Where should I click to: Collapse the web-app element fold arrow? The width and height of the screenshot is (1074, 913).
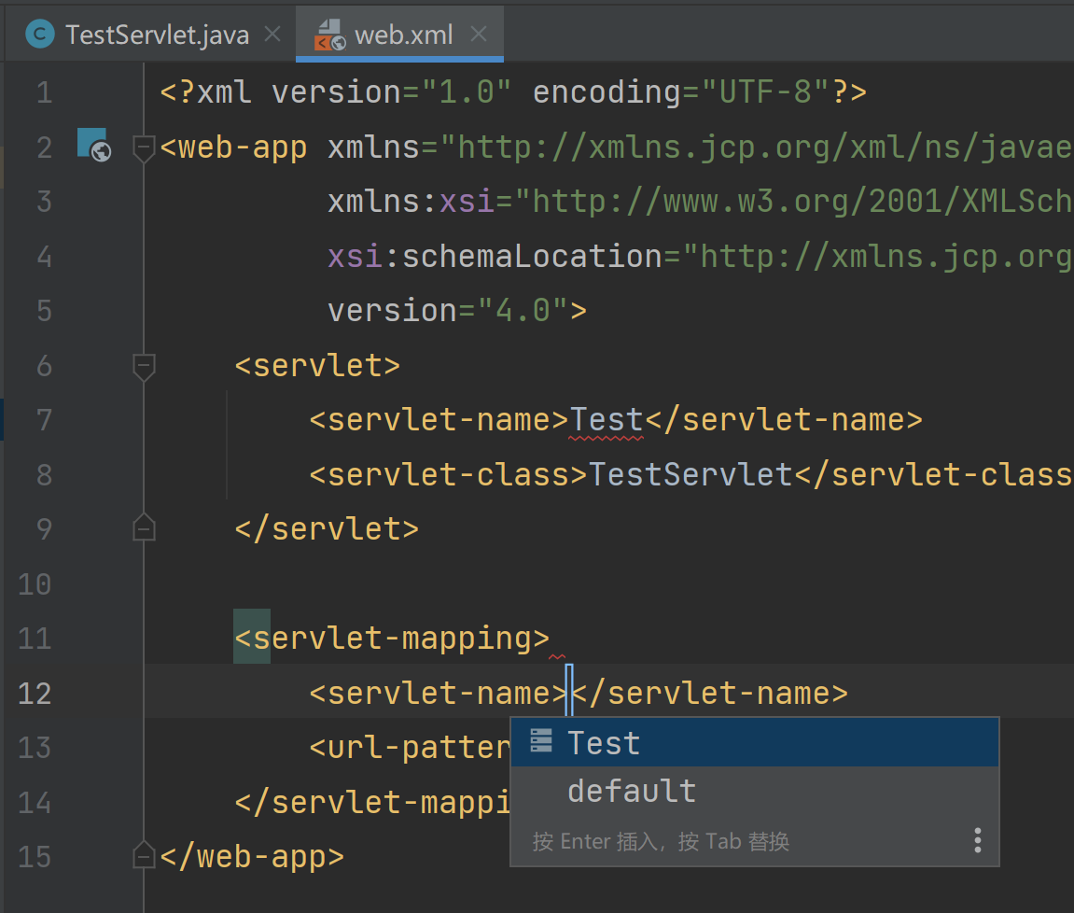coord(144,147)
